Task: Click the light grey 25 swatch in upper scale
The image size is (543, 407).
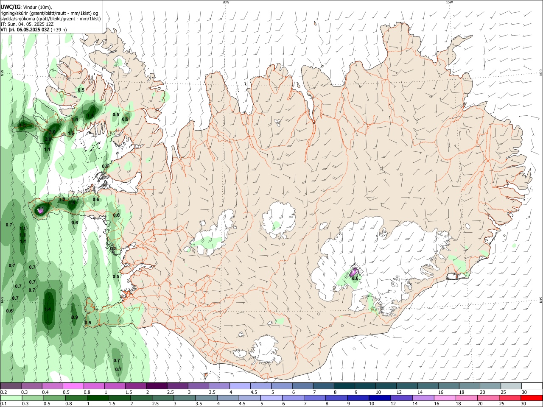Action: (511, 386)
